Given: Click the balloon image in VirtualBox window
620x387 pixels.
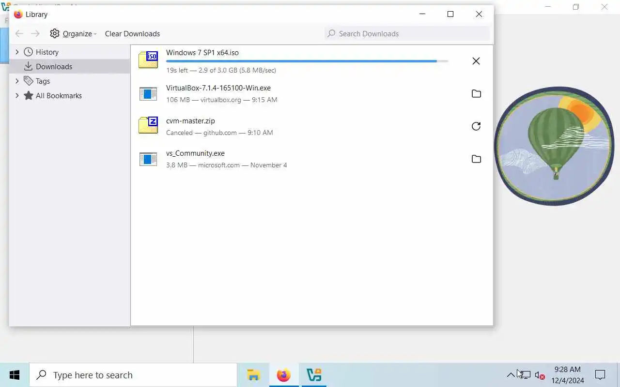Looking at the screenshot, I should point(555,146).
